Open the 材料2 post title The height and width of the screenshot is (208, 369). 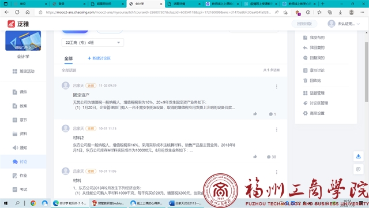pos(78,138)
